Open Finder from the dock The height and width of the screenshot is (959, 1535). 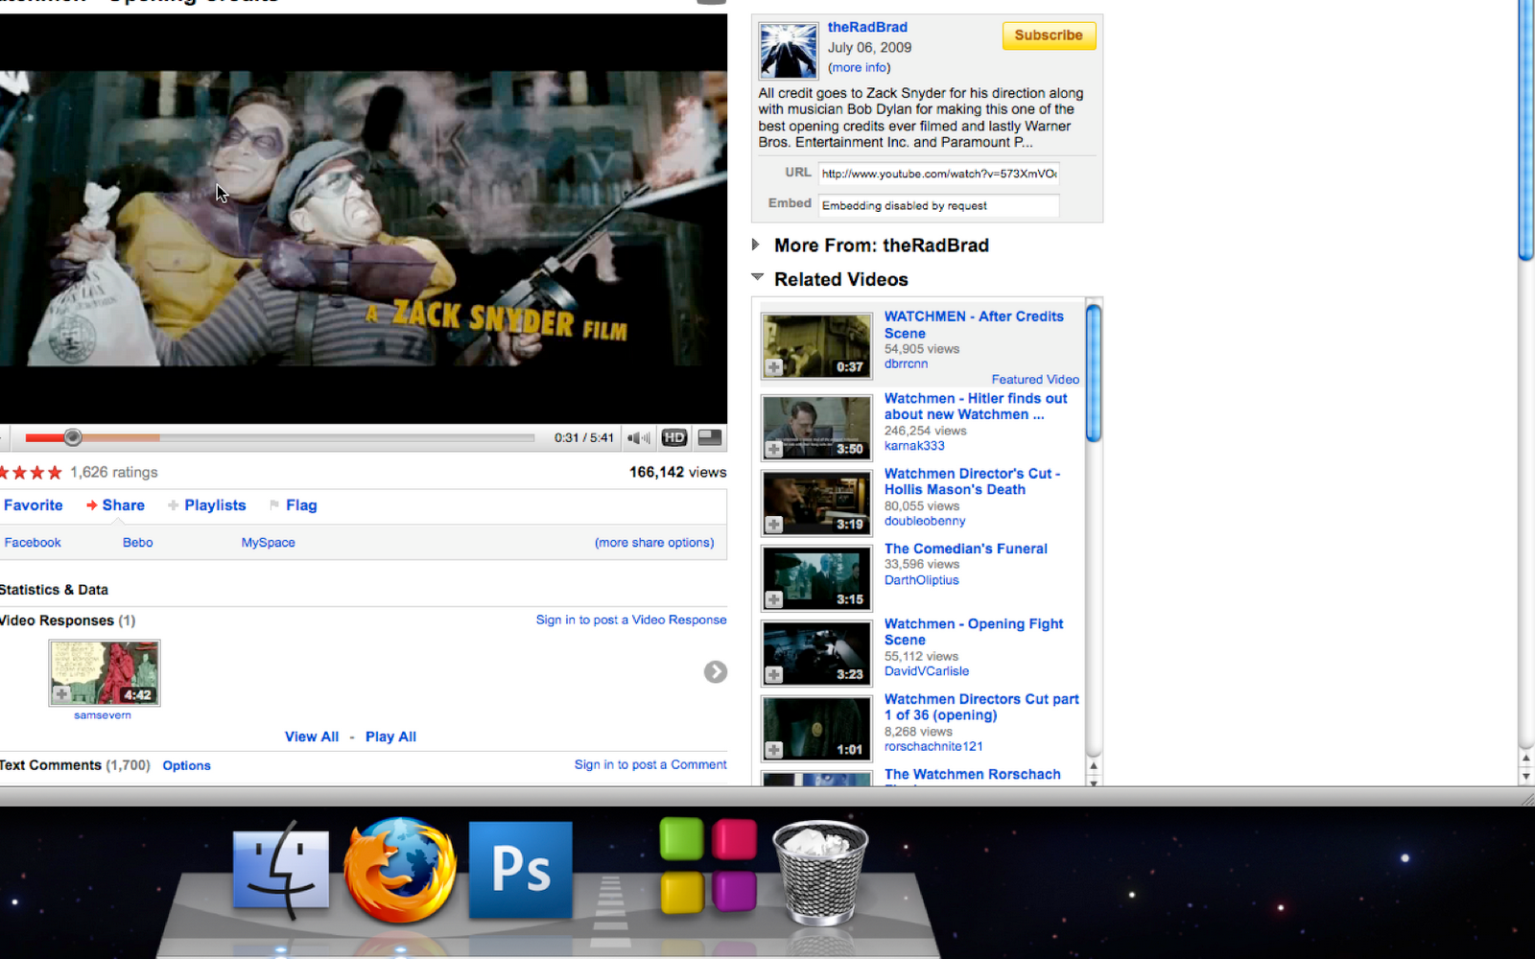pos(281,870)
